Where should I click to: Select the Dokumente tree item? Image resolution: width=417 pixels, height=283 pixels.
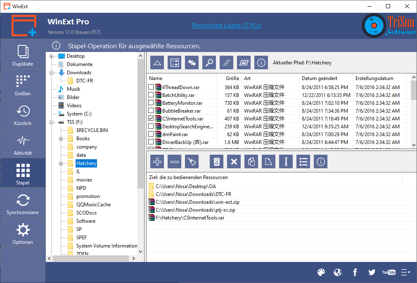[x=80, y=64]
